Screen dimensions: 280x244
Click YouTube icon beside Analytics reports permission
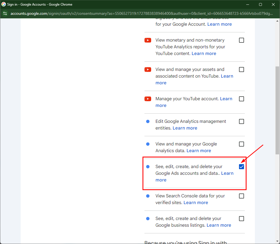(148, 40)
